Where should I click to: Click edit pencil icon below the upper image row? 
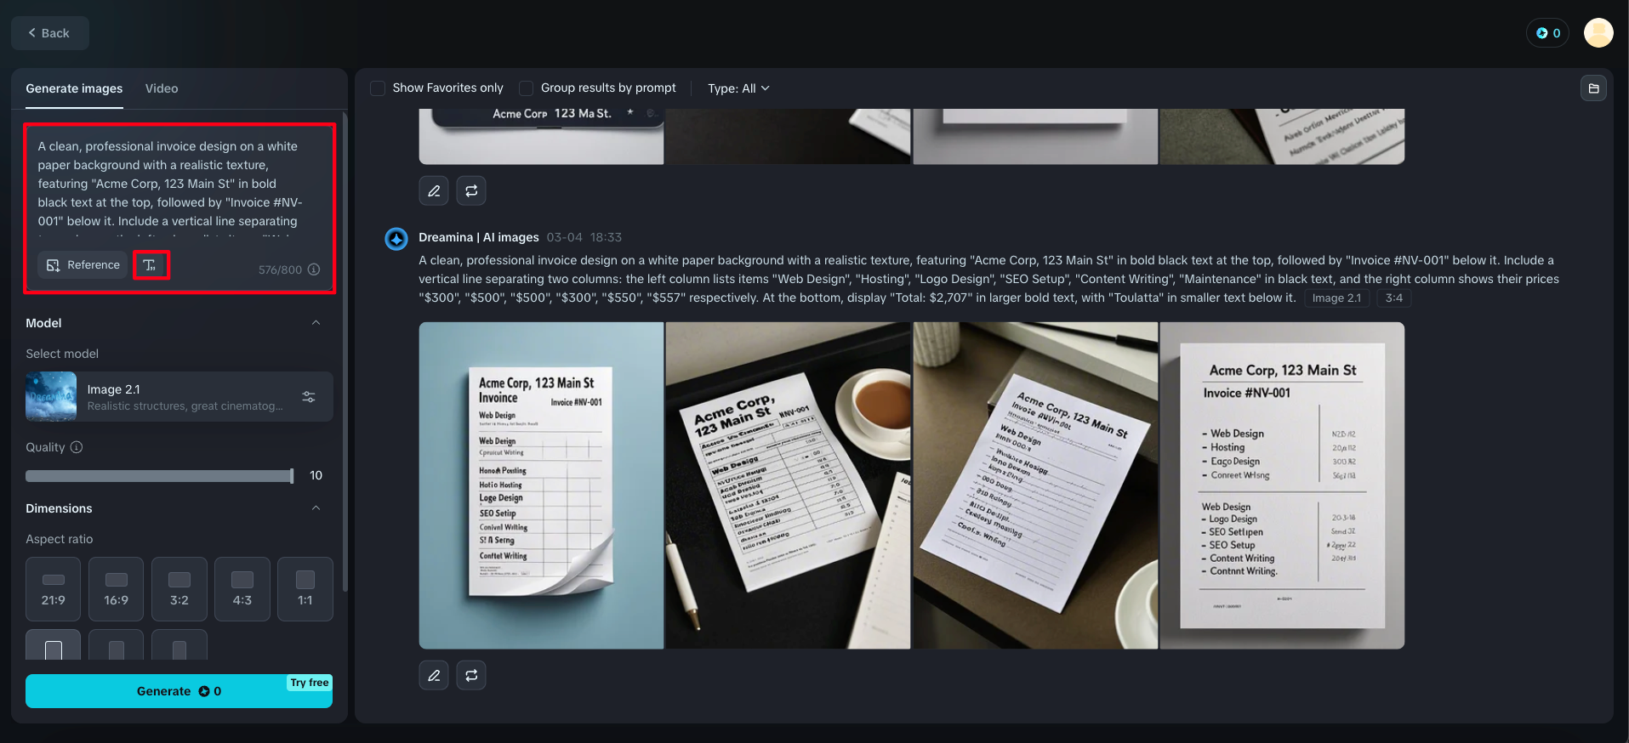[x=434, y=190]
